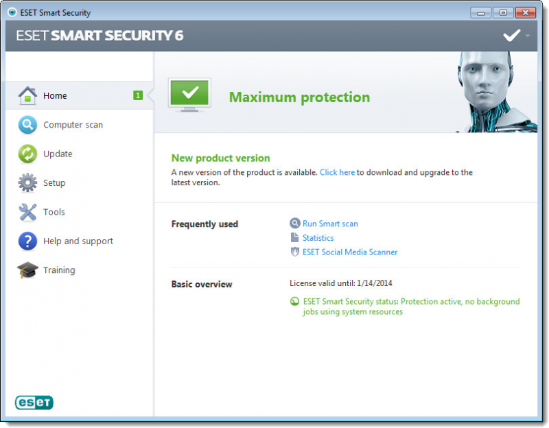Screen dimensions: 549x428
Task: Click the green notification badge on Home
Action: [138, 95]
